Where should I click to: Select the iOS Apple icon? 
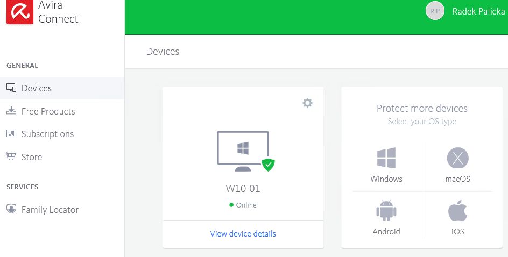click(458, 210)
